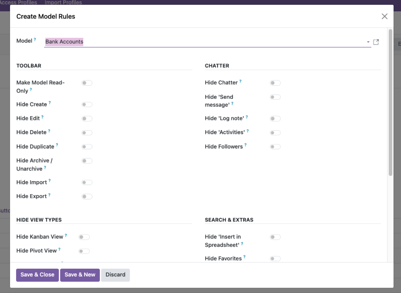Show help tooltip for Hide 'Send message'

point(232,104)
